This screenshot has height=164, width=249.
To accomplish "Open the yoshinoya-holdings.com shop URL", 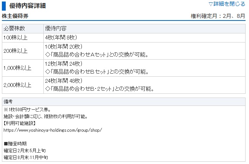I will [x=53, y=130].
